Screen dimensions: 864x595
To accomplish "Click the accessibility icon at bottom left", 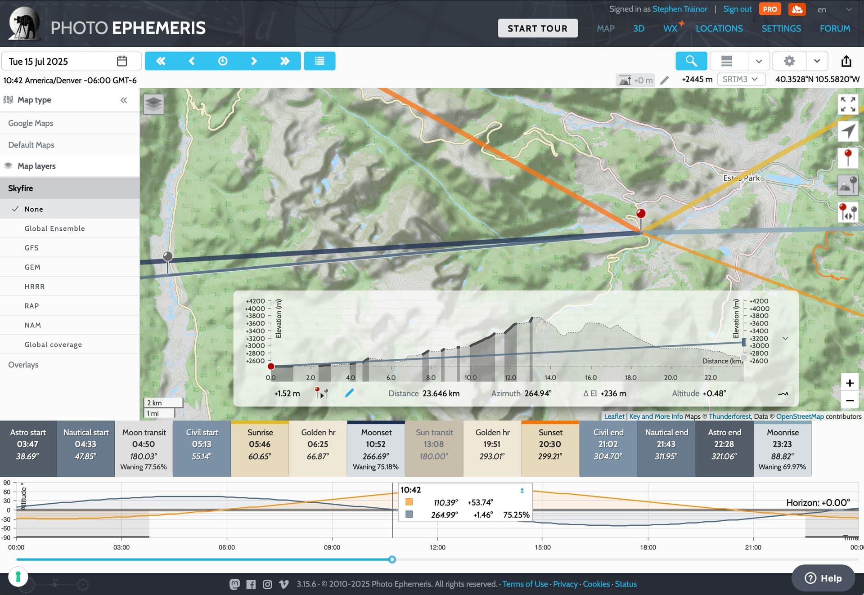I will pos(18,577).
